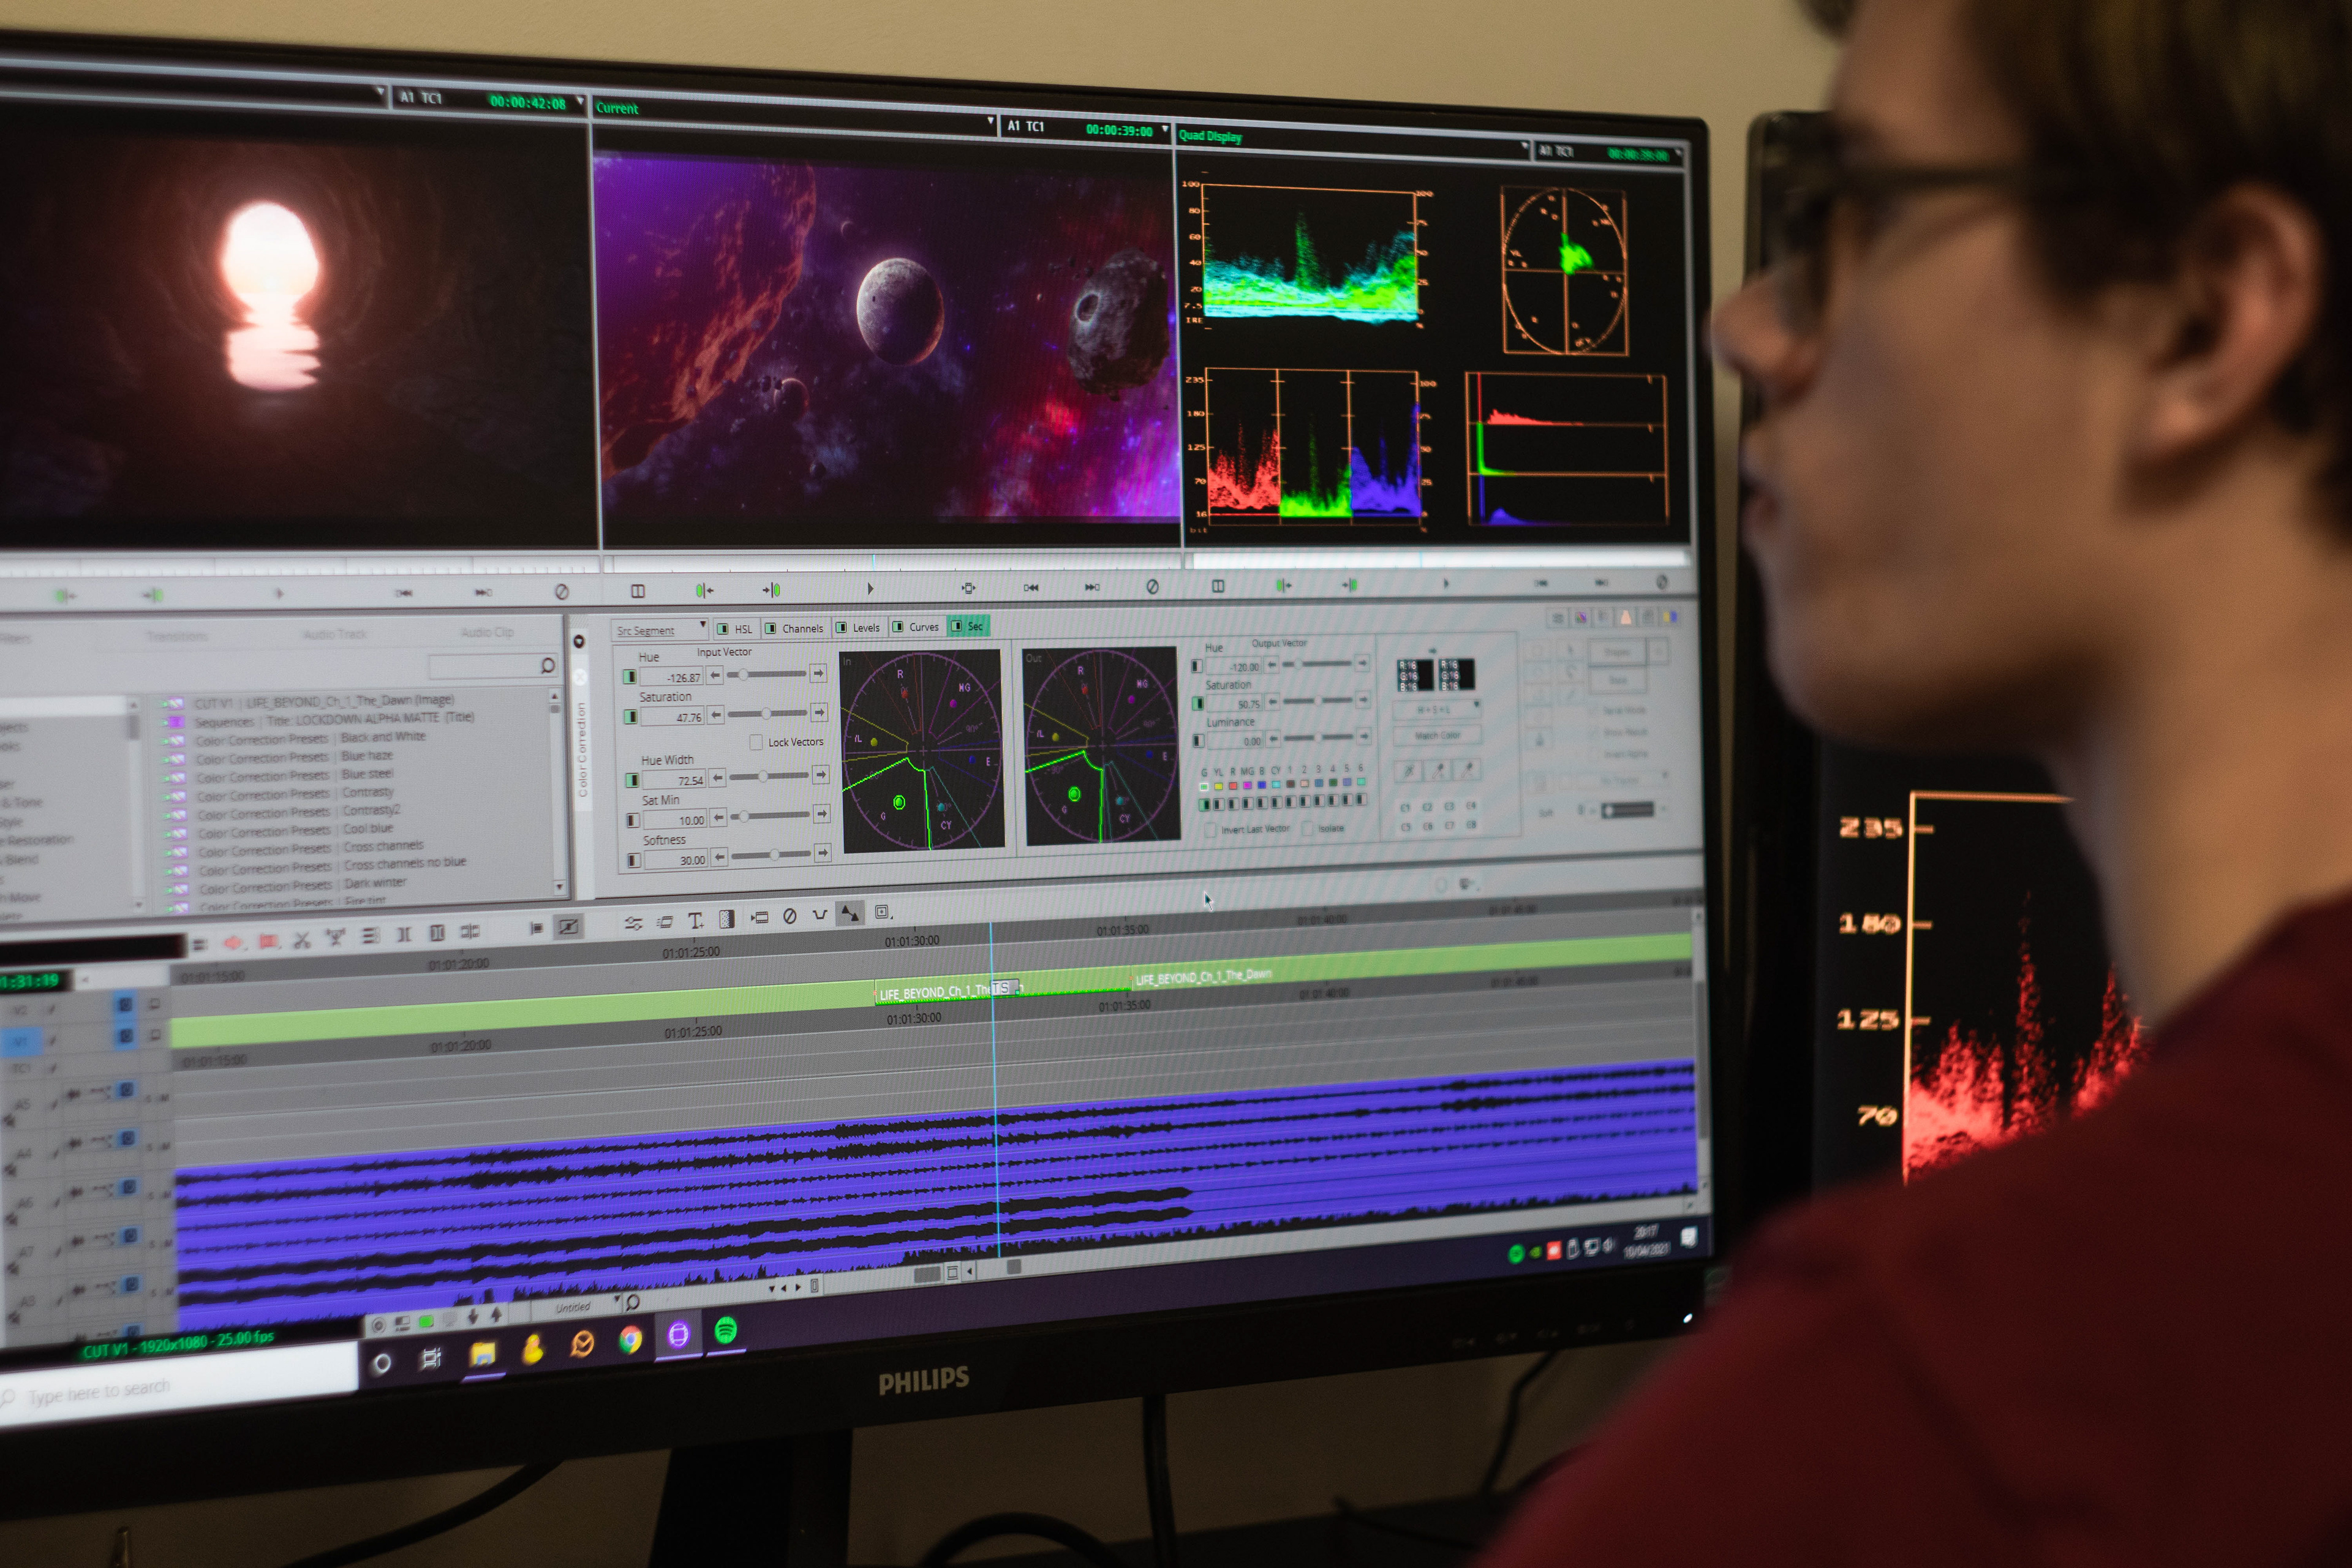
Task: Click the Trim mode icon in timeline toolbar
Action: [469, 932]
